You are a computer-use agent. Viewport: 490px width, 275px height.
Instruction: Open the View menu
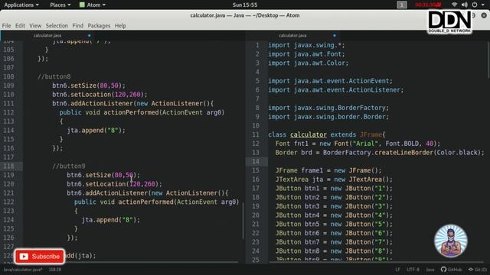[35, 25]
